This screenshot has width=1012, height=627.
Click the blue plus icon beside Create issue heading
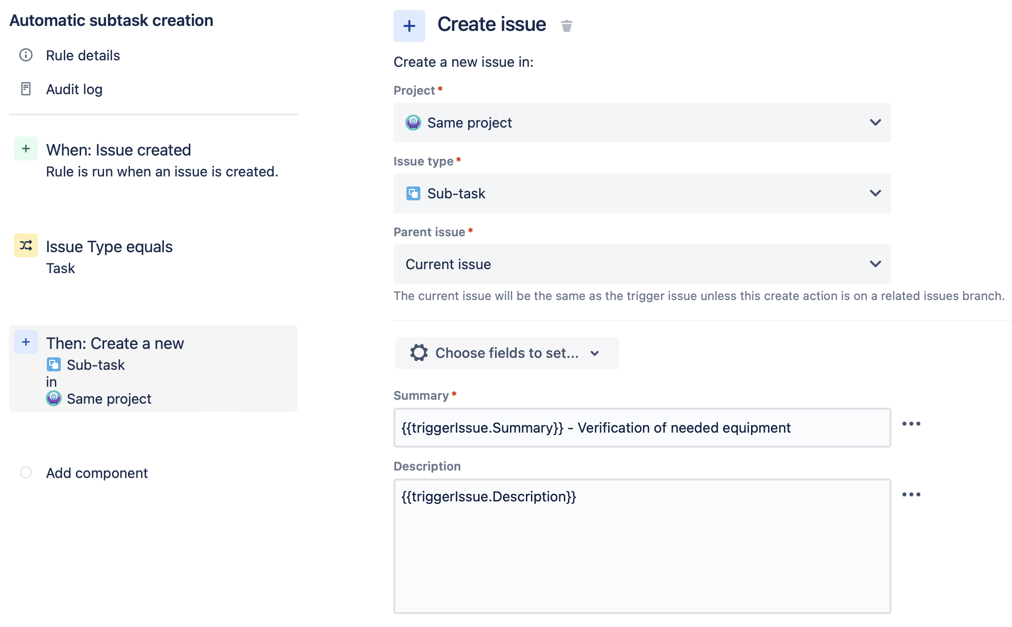pyautogui.click(x=408, y=25)
